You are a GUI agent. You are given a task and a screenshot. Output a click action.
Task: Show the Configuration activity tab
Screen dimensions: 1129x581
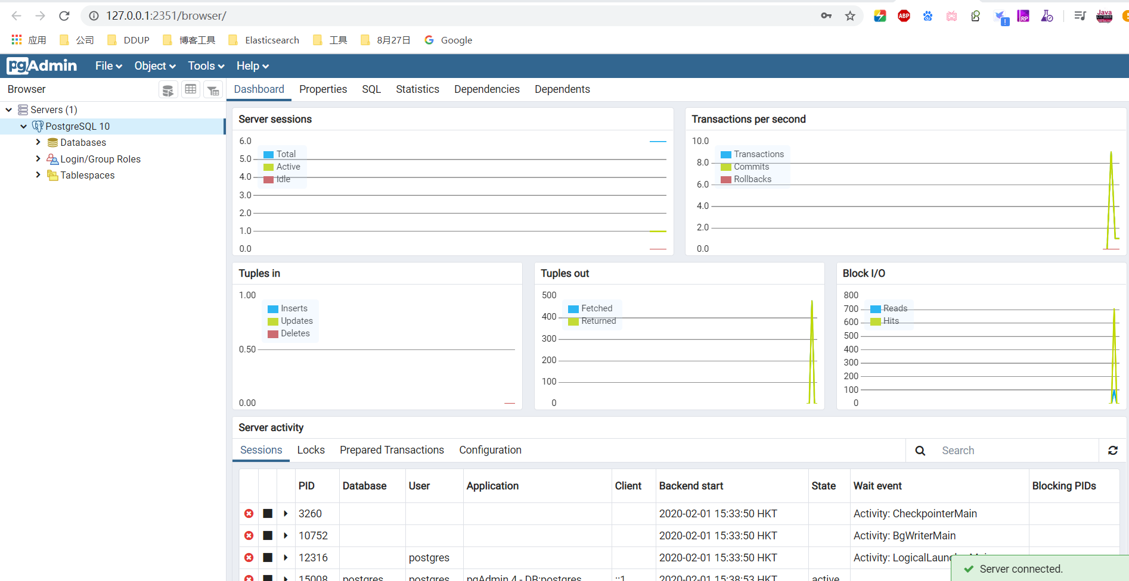(x=490, y=450)
